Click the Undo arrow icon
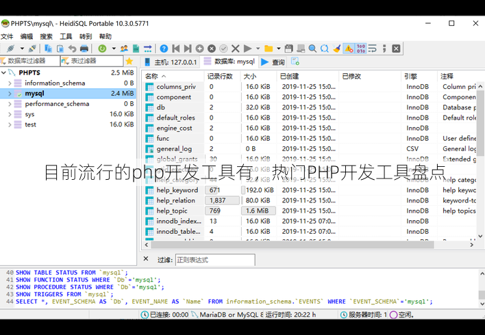The image size is (485, 335). click(72, 49)
